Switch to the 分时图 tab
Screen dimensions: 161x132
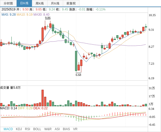[x=8, y=3]
